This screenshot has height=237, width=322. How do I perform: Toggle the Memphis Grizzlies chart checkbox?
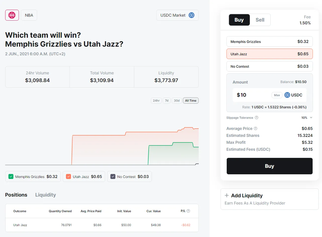coord(11,176)
